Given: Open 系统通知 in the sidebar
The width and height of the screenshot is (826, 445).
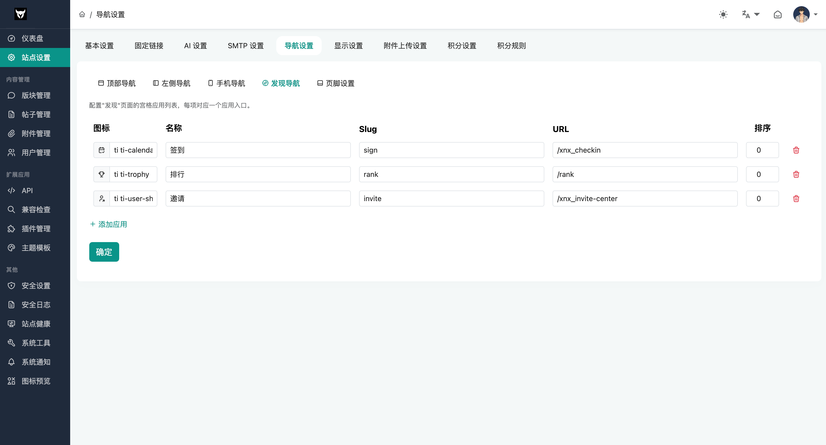Looking at the screenshot, I should tap(35, 362).
